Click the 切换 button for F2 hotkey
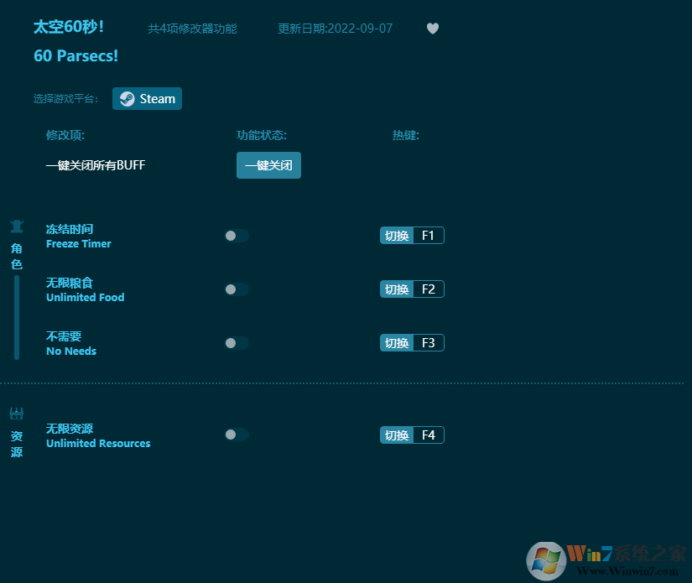This screenshot has height=583, width=692. tap(397, 289)
